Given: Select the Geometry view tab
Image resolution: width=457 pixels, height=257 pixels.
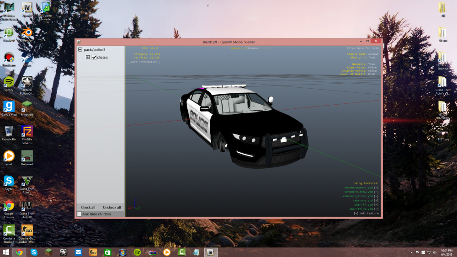Looking at the screenshot, I should pos(238,48).
